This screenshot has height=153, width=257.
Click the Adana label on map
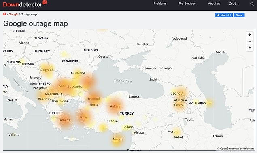(x=129, y=127)
